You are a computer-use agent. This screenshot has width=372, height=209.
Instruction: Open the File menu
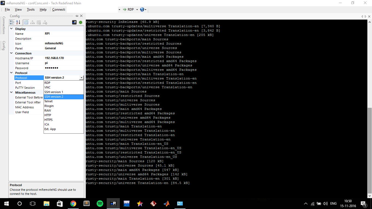point(7,10)
